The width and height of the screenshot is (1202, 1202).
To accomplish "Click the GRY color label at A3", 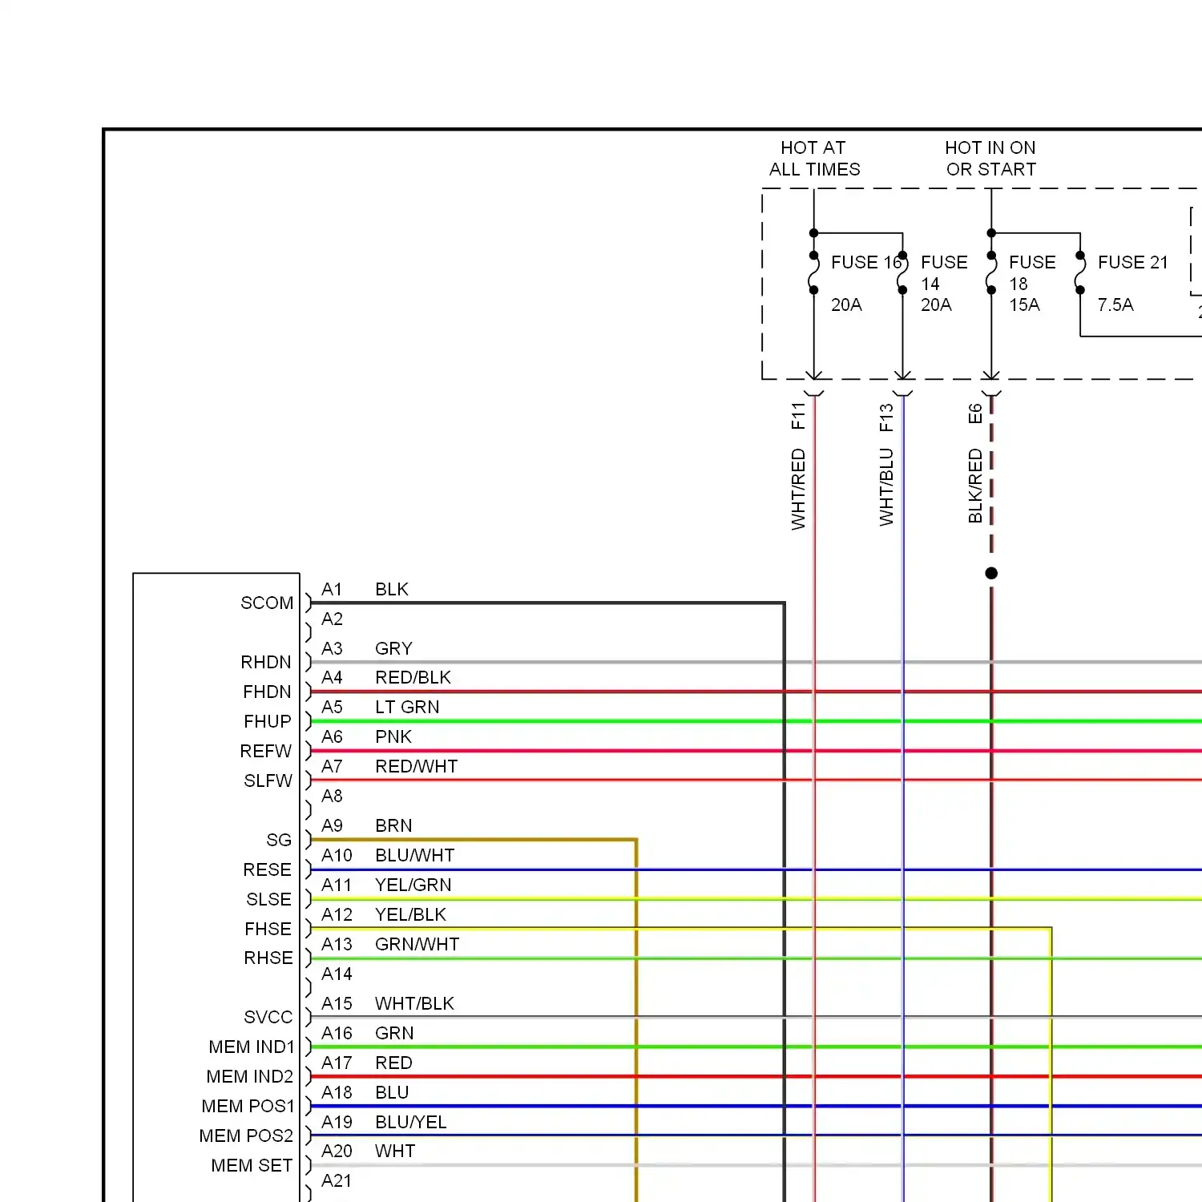I will click(x=393, y=648).
